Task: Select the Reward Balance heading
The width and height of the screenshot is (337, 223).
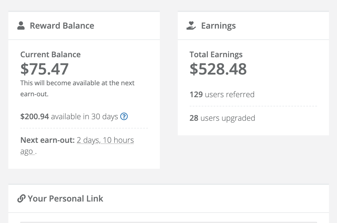Action: click(62, 26)
